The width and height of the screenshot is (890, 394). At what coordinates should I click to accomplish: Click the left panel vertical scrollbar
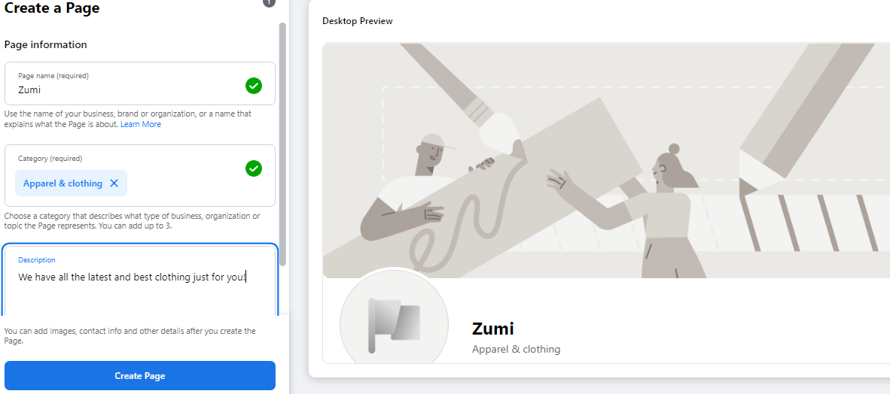282,144
